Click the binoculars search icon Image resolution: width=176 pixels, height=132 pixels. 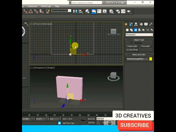click(104, 2)
